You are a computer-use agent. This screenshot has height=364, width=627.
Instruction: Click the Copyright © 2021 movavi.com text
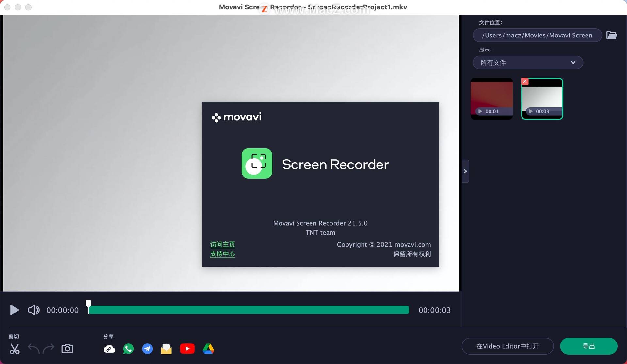tap(384, 245)
